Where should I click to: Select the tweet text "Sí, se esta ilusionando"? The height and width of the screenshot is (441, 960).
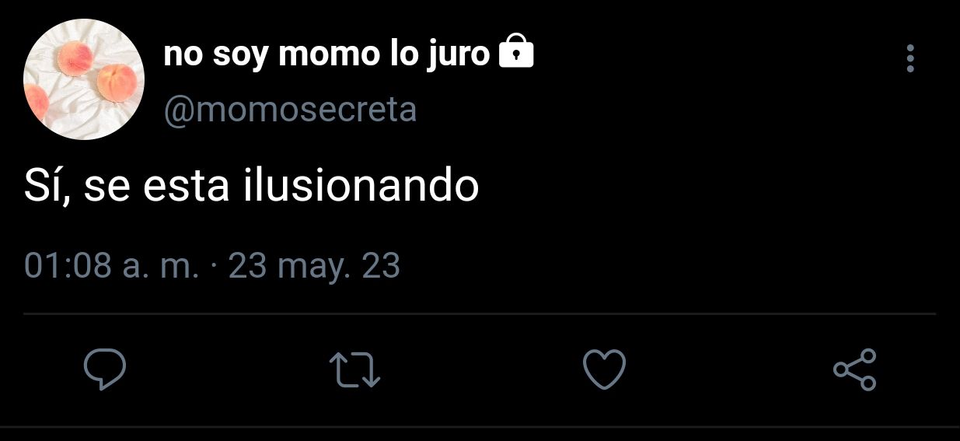(251, 187)
